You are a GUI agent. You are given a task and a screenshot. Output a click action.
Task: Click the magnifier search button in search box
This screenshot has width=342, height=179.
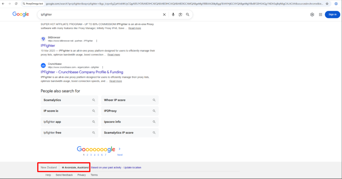(x=188, y=14)
